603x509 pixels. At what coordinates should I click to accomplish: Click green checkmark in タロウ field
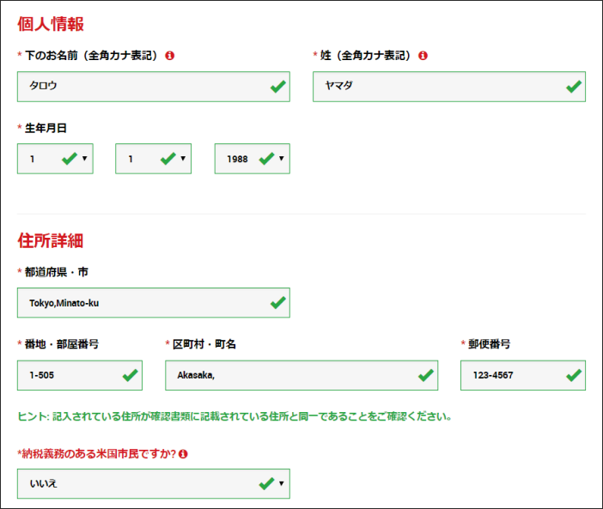tap(278, 87)
